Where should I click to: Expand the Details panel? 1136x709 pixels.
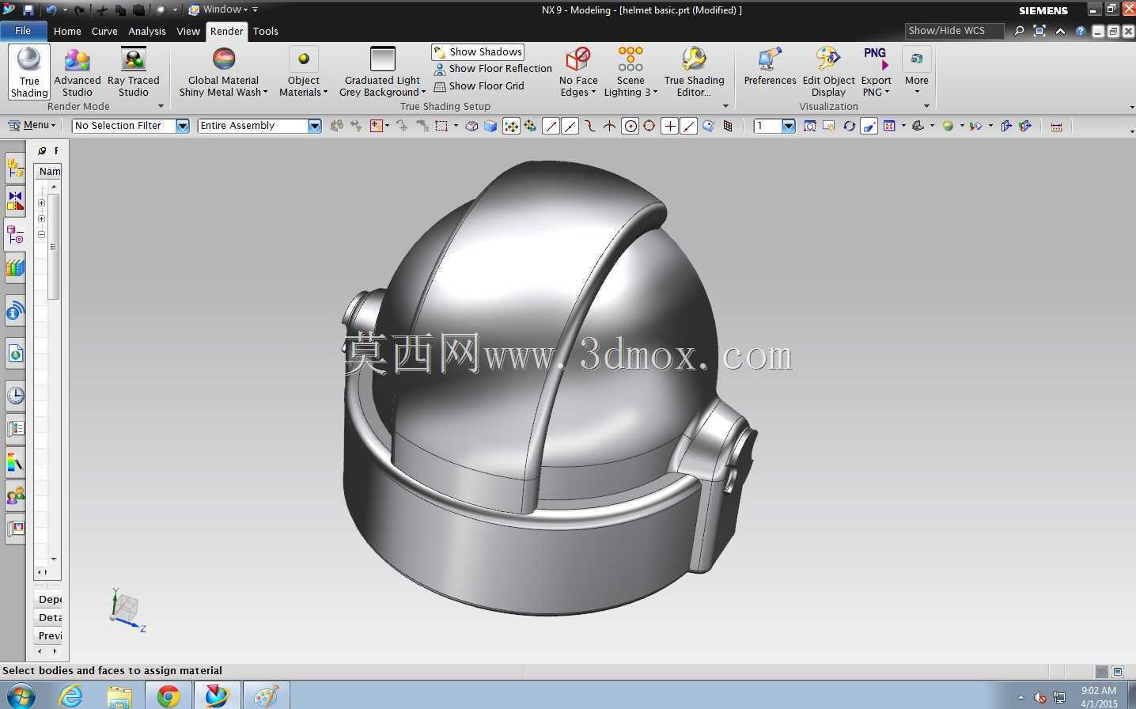pyautogui.click(x=48, y=617)
